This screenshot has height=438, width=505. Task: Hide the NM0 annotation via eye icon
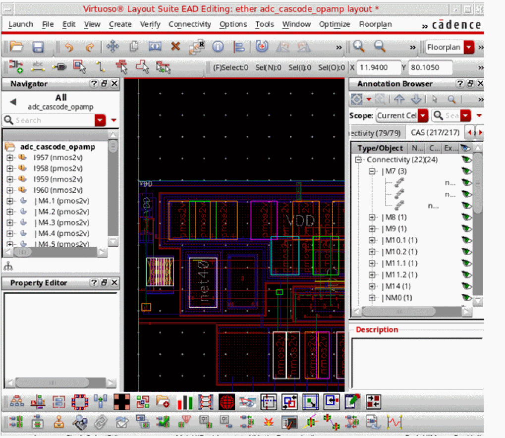coord(466,298)
